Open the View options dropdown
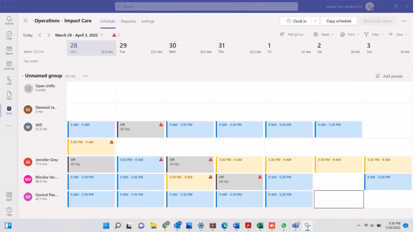This screenshot has width=414, height=232. (x=398, y=34)
